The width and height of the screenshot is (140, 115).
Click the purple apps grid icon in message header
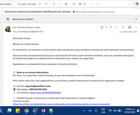130,27
